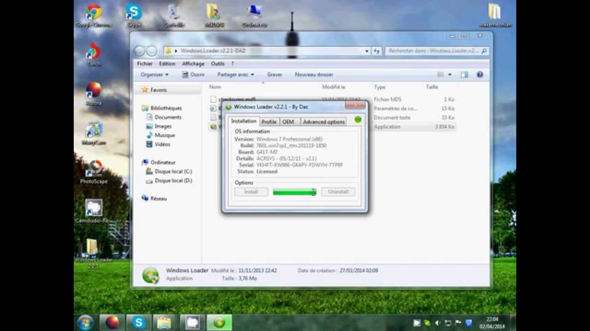590x331 pixels.
Task: Select Images library in the sidebar
Action: click(x=163, y=126)
